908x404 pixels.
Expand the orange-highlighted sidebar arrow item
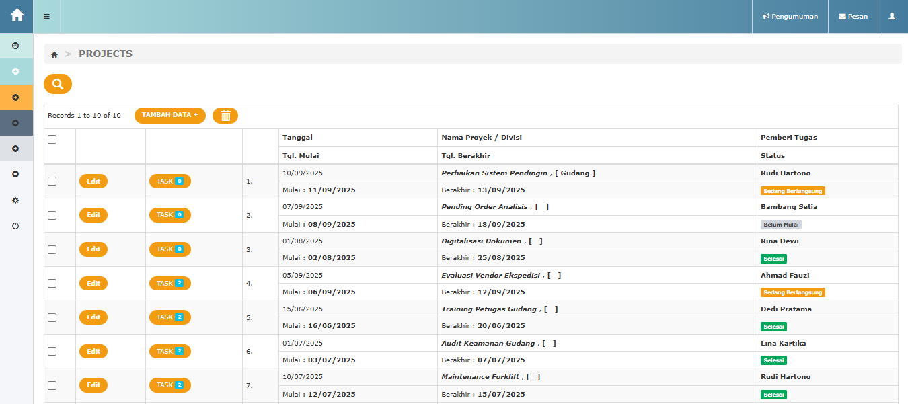point(15,97)
